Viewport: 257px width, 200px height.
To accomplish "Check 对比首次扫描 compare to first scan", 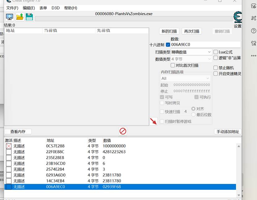I will (173, 65).
